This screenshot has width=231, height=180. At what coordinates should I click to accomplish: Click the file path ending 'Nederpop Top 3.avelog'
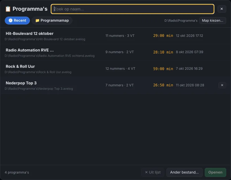tap(39, 89)
